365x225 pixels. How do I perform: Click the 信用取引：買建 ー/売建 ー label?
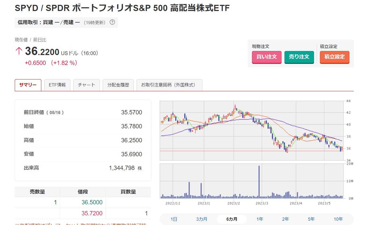coord(49,23)
